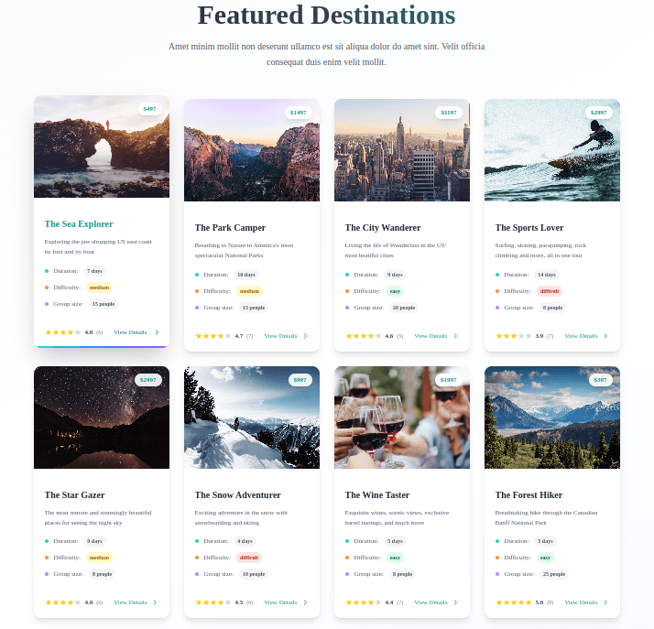654x629 pixels.
Task: Click the chevron arrow on The Park Camper card
Action: (x=305, y=336)
